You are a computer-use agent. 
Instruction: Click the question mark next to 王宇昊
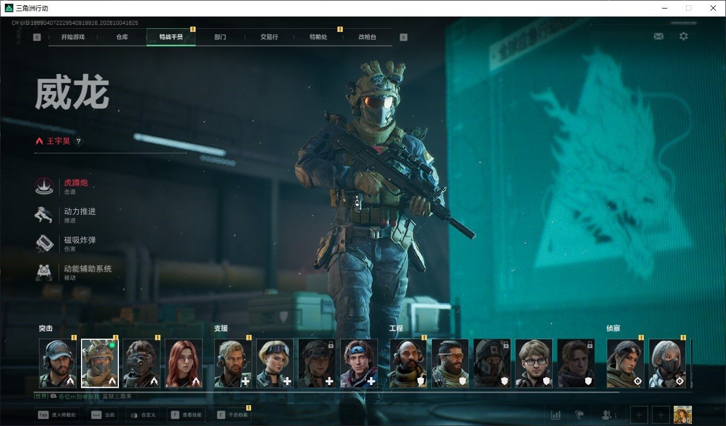[78, 142]
